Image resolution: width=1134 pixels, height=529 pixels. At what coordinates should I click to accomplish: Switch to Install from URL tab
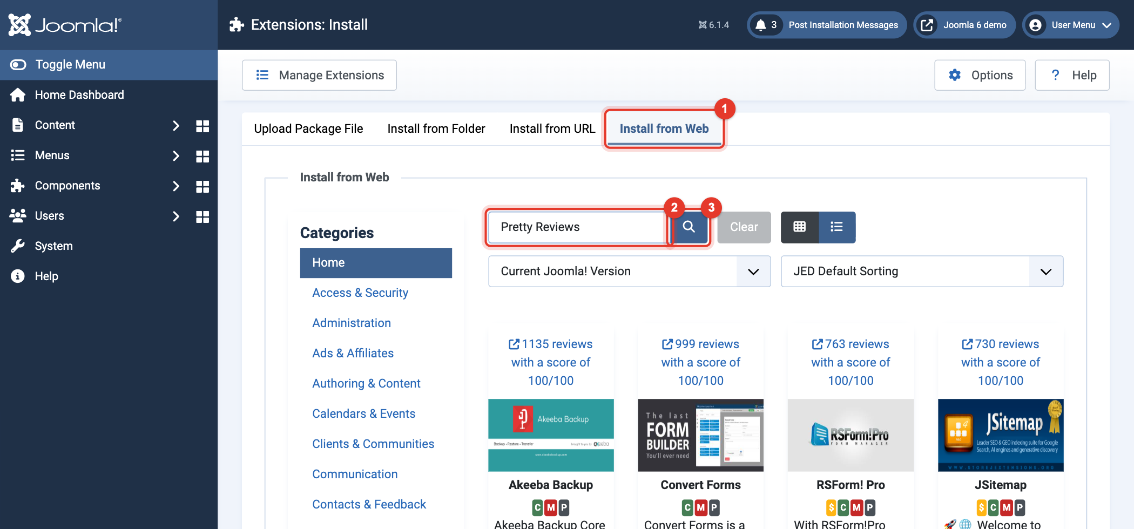[x=552, y=128]
